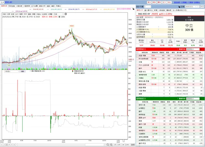Click the 本益比 chart toolbar button

pos(39,14)
